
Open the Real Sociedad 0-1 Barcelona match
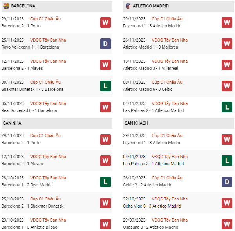[29, 110]
